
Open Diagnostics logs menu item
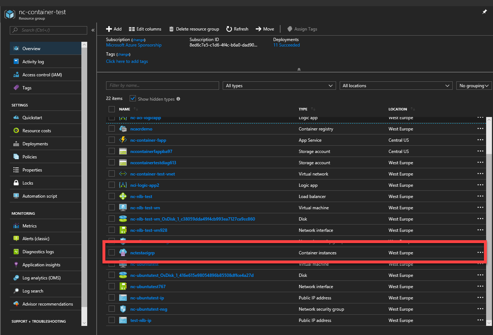pos(45,251)
